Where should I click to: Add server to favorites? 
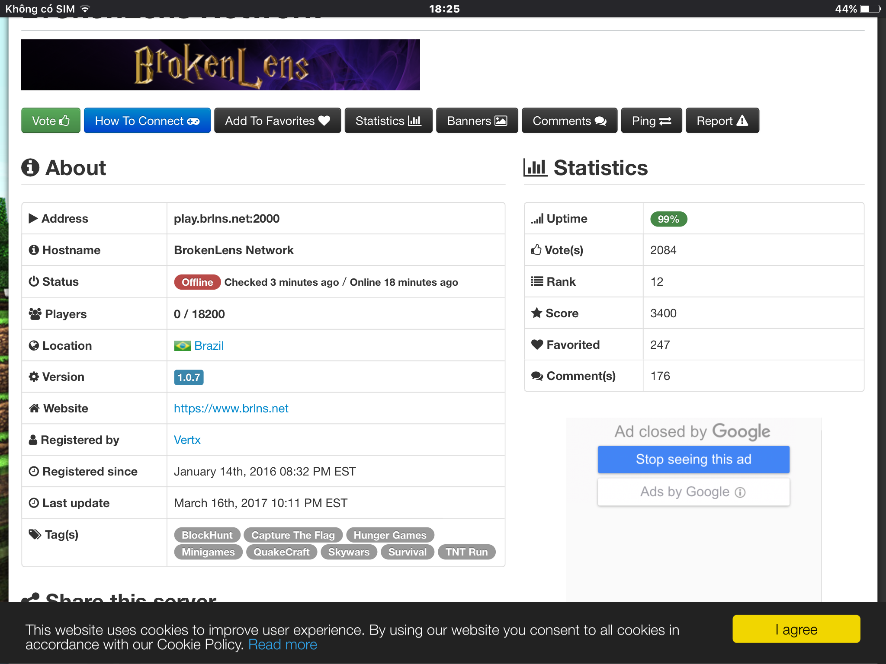[x=277, y=121]
